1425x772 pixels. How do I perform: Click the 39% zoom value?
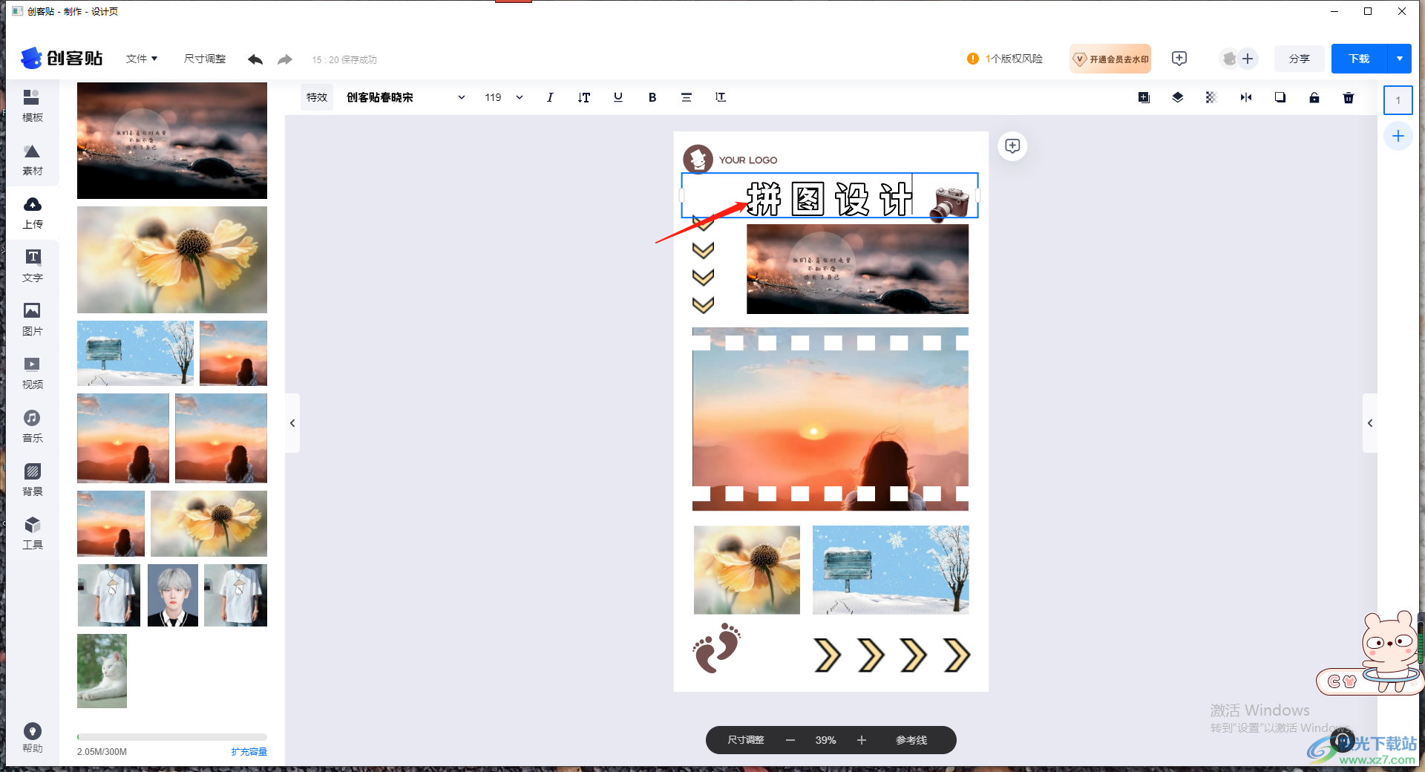(825, 740)
